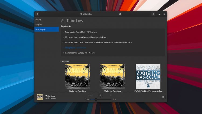The image size is (202, 114).
Task: Pause the current song
Action: pos(100,95)
